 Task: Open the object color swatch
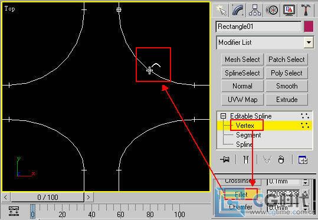[309, 27]
